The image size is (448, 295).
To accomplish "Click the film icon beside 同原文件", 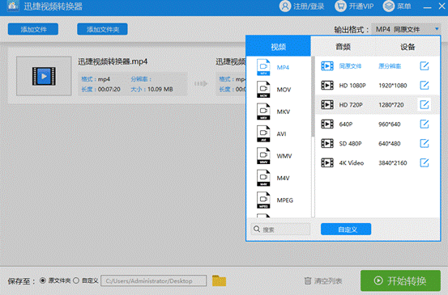I will coord(327,66).
